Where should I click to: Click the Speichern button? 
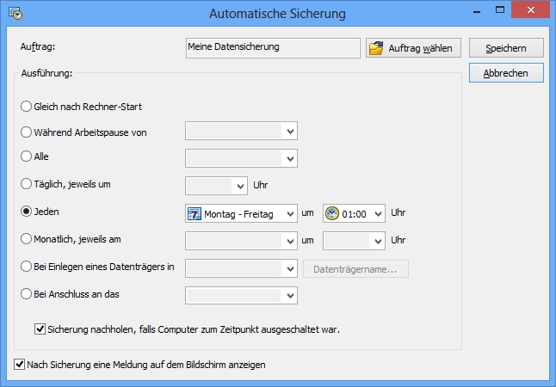click(x=506, y=48)
